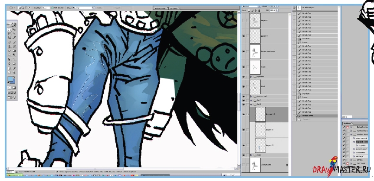Select the Shape tool
Viewport: 374px width, 181px height.
click(x=14, y=64)
